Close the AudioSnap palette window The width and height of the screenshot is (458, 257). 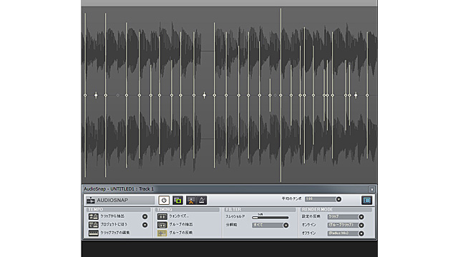point(371,189)
